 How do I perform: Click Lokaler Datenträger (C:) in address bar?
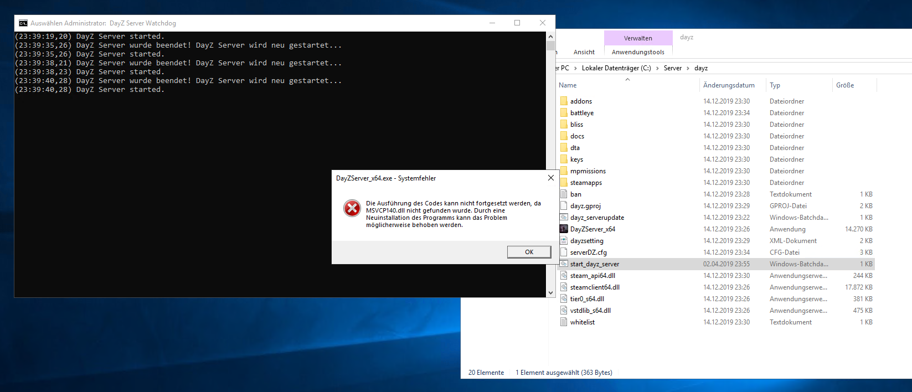pyautogui.click(x=616, y=68)
